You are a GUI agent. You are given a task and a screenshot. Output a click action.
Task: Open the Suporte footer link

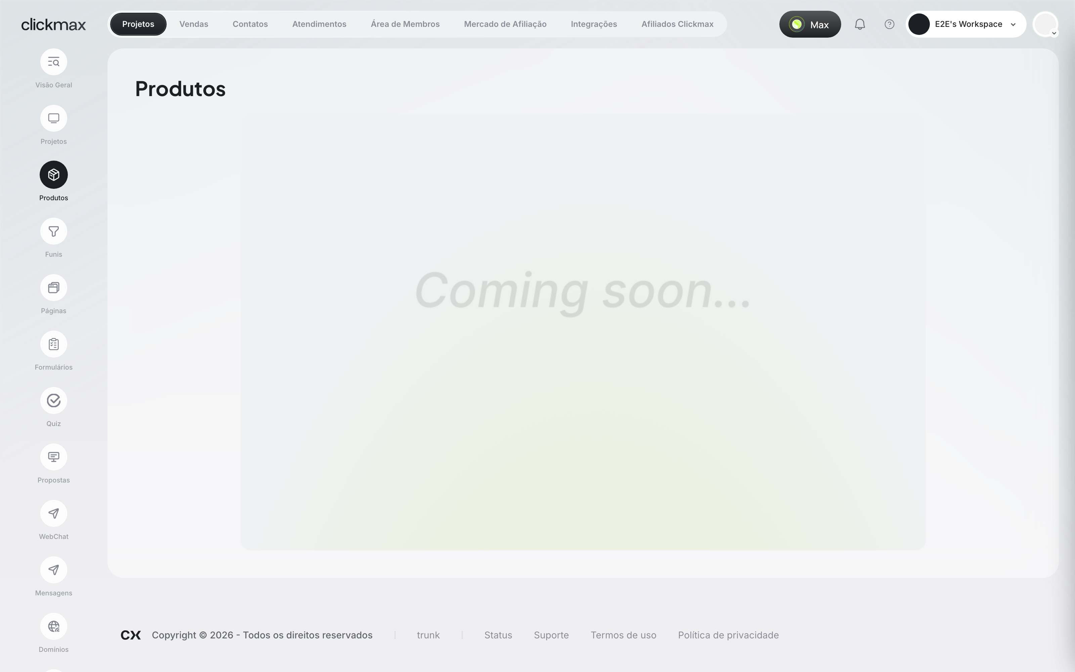(x=551, y=635)
